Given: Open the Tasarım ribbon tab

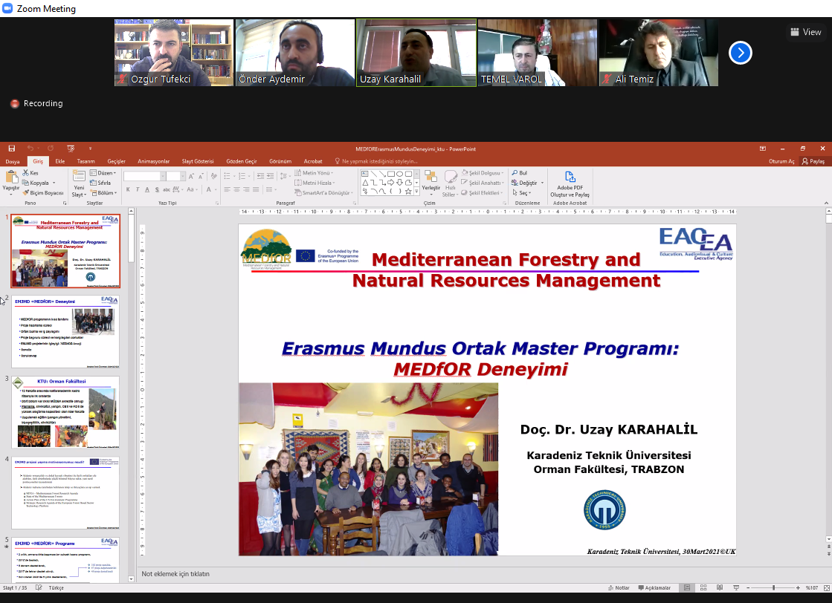Looking at the screenshot, I should coord(86,161).
